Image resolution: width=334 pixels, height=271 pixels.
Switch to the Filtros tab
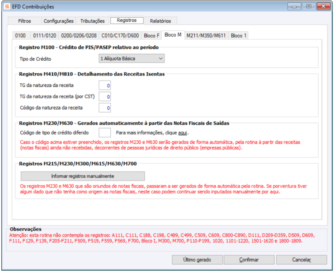tap(24, 21)
